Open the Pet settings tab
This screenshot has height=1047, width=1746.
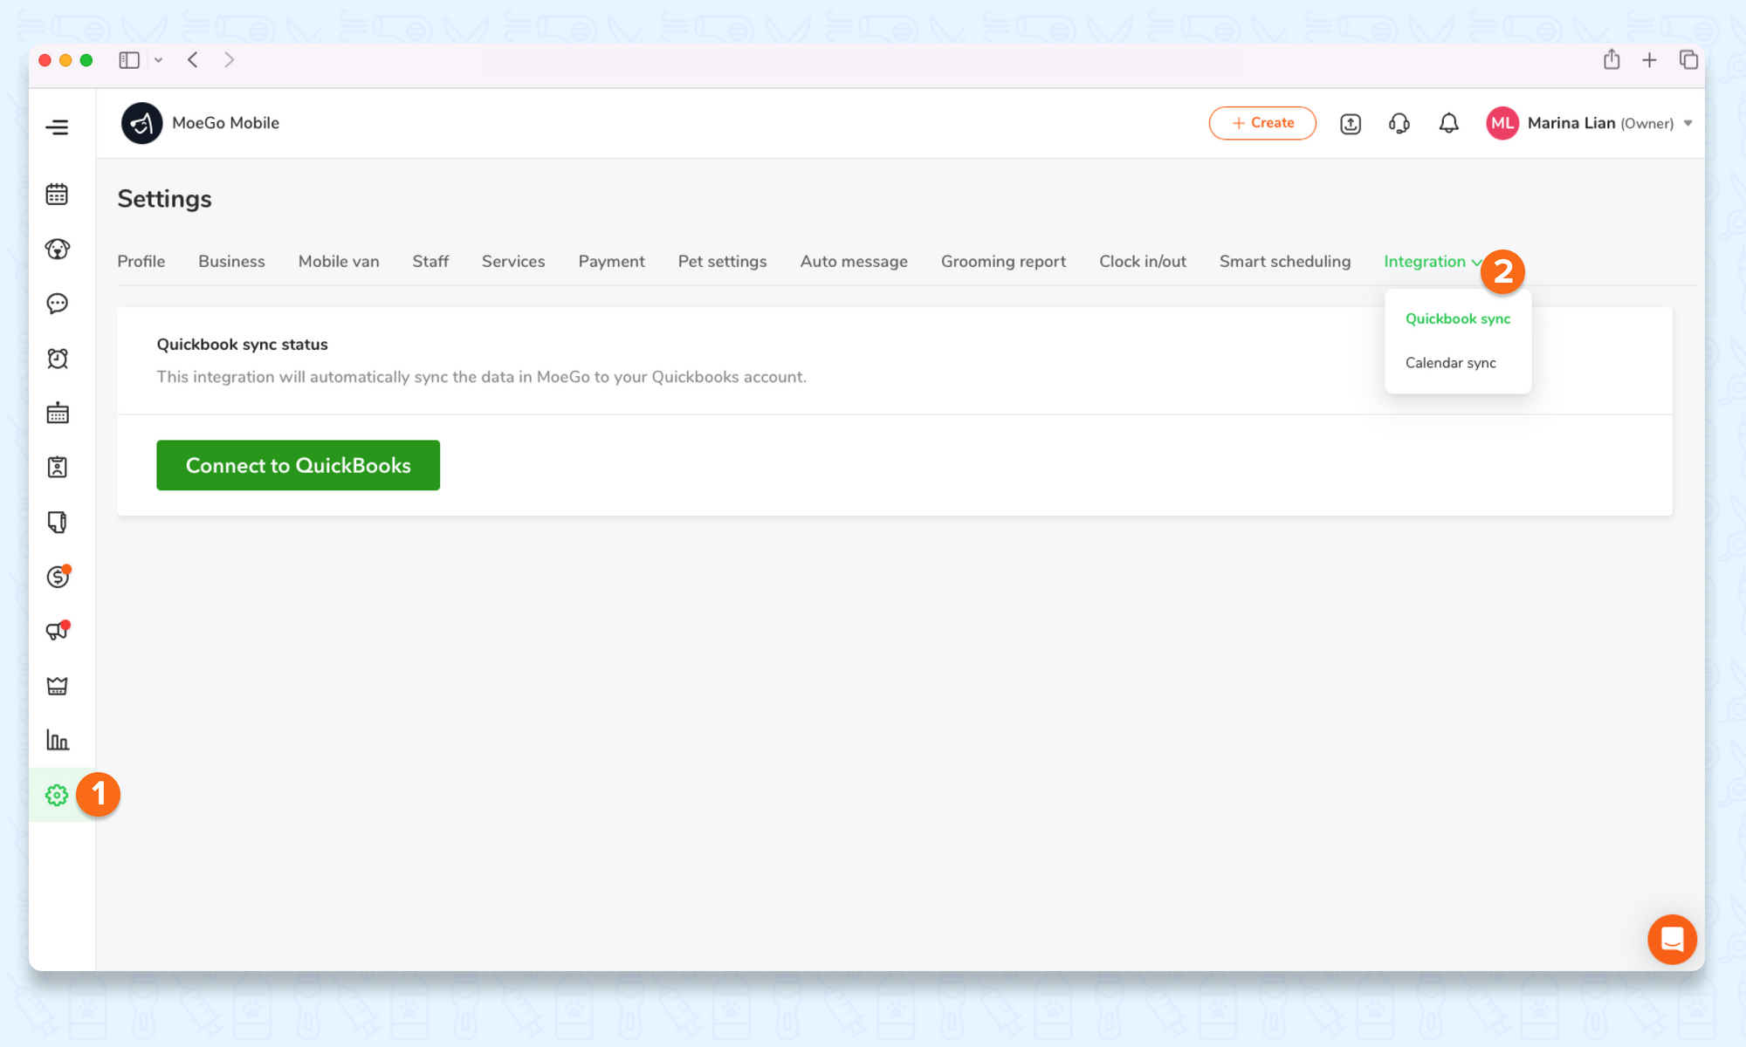[x=722, y=262]
